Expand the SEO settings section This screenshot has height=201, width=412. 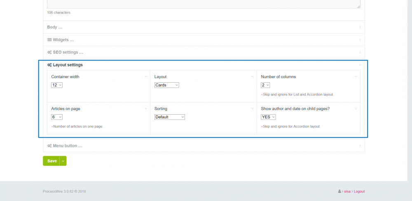point(68,53)
